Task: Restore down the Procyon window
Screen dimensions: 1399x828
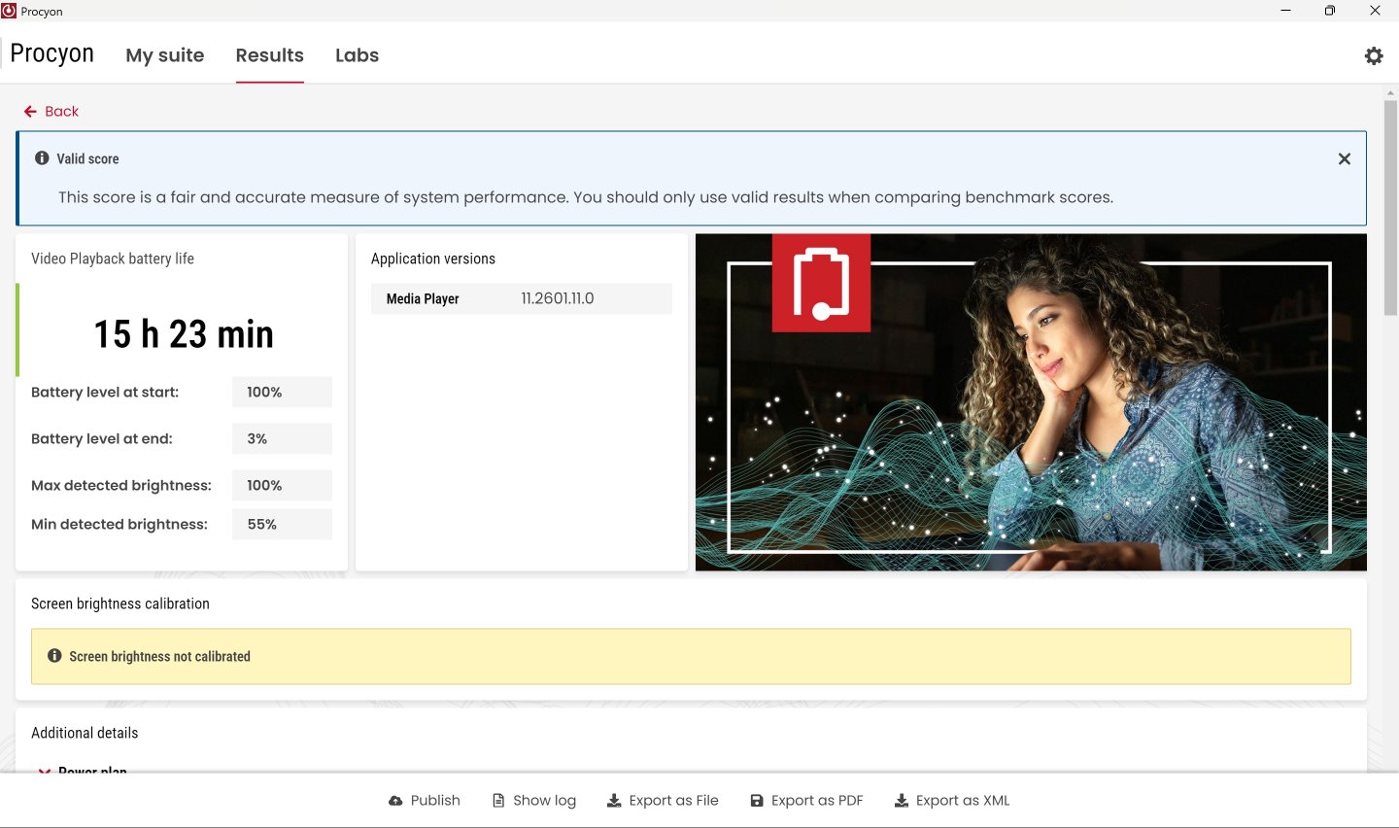Action: coord(1330,11)
